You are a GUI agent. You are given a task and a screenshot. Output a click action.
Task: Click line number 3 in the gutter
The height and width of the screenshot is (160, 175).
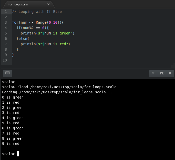(x=6, y=22)
